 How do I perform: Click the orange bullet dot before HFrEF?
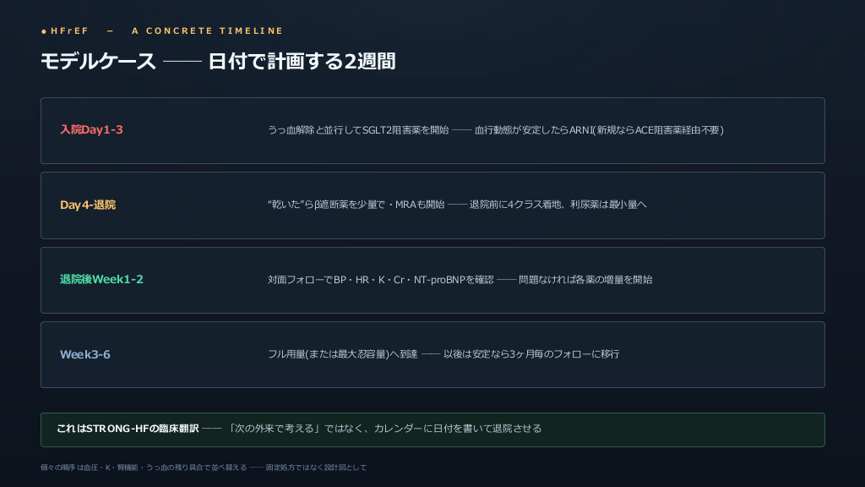pos(44,31)
